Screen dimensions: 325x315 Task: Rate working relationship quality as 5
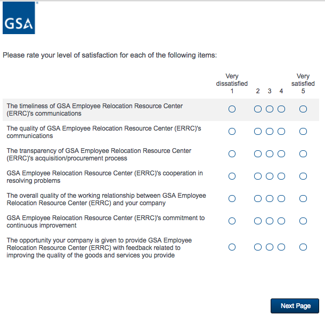point(303,199)
